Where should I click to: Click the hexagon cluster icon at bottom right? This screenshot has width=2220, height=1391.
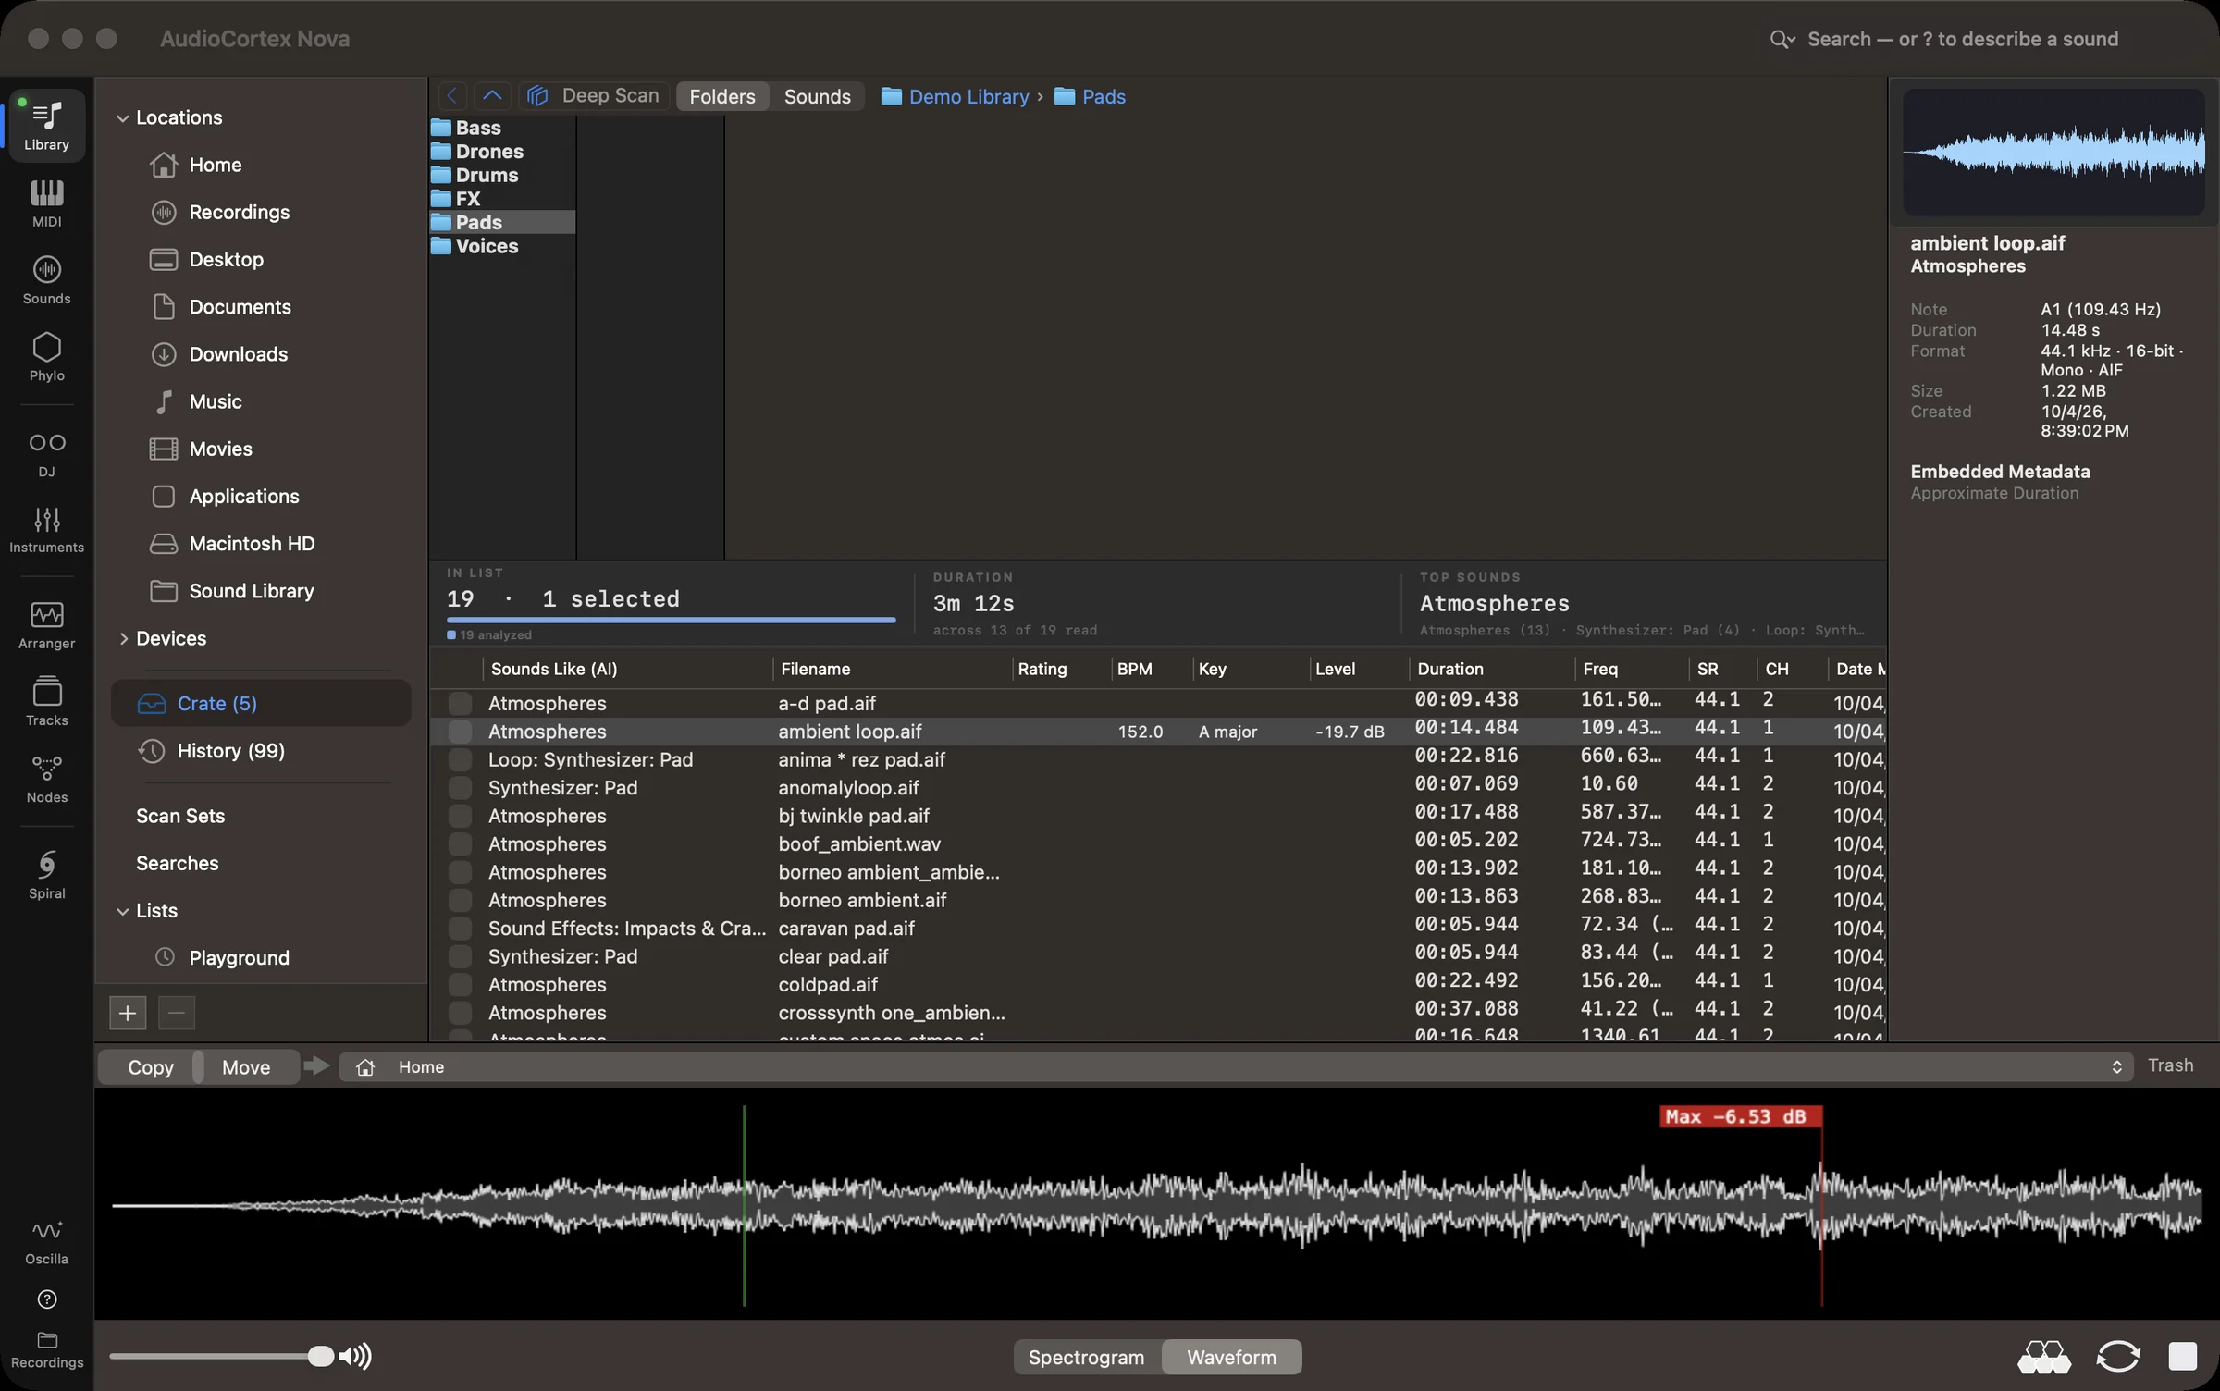coord(2043,1357)
